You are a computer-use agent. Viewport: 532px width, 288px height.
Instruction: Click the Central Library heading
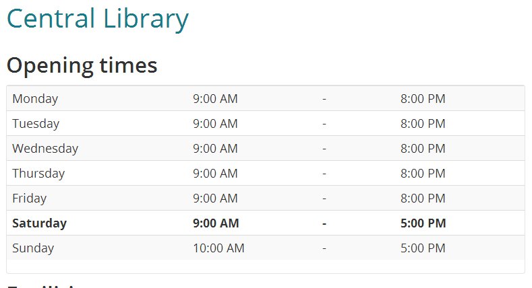click(x=97, y=18)
